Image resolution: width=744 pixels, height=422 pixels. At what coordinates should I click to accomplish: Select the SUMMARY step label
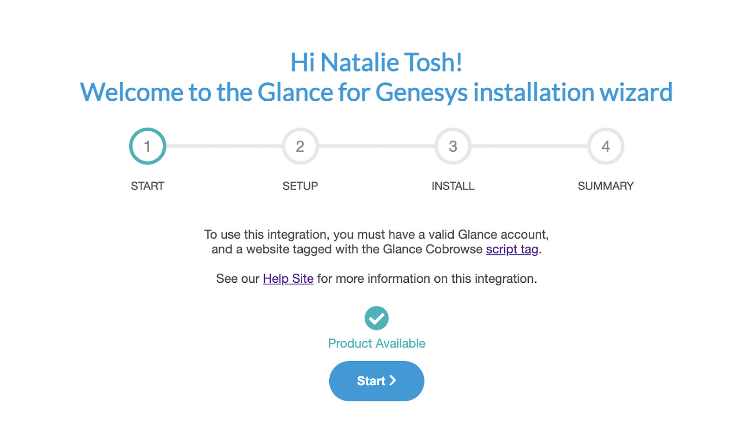[605, 186]
